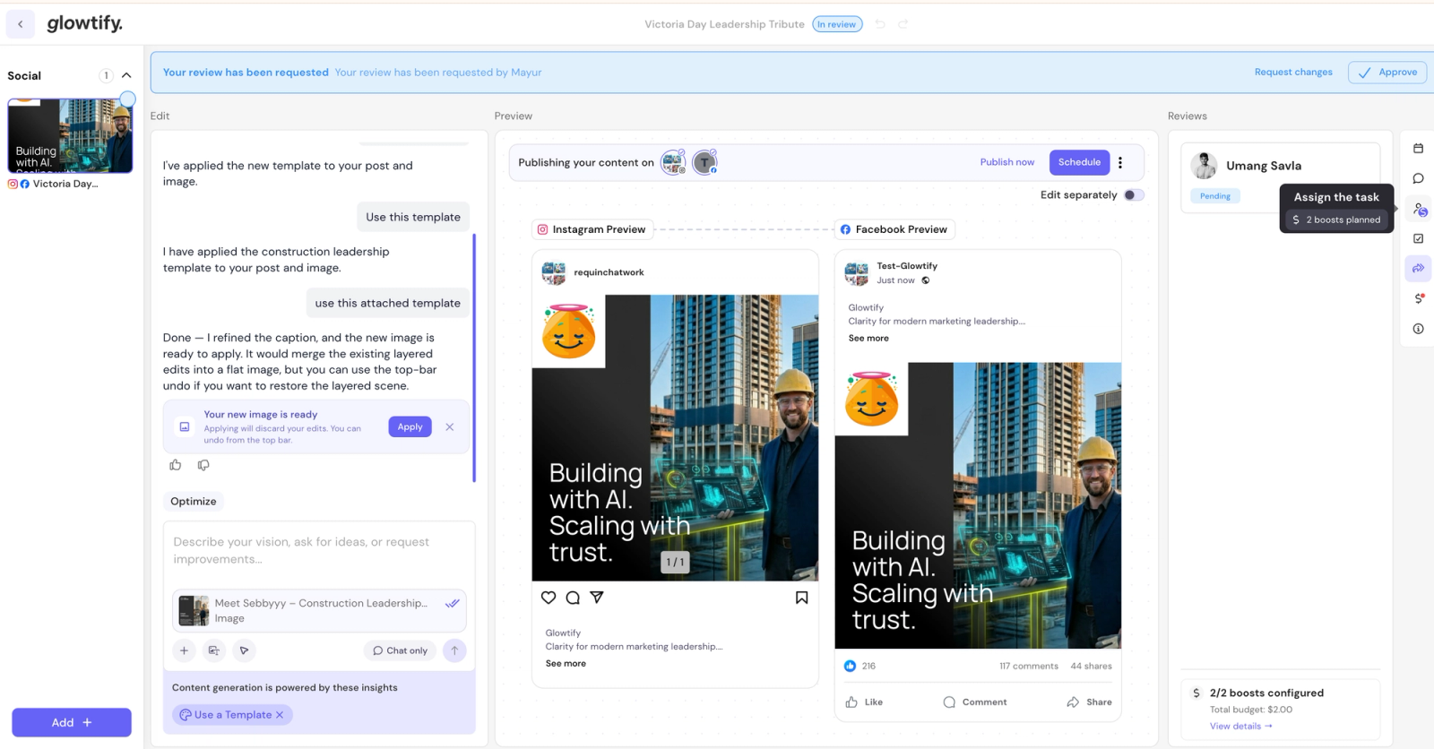The height and width of the screenshot is (749, 1434).
Task: Switch to Instagram Preview tab
Action: click(592, 229)
